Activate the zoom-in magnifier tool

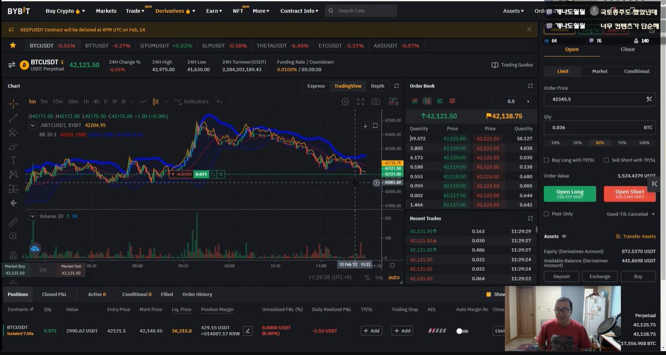point(13,236)
